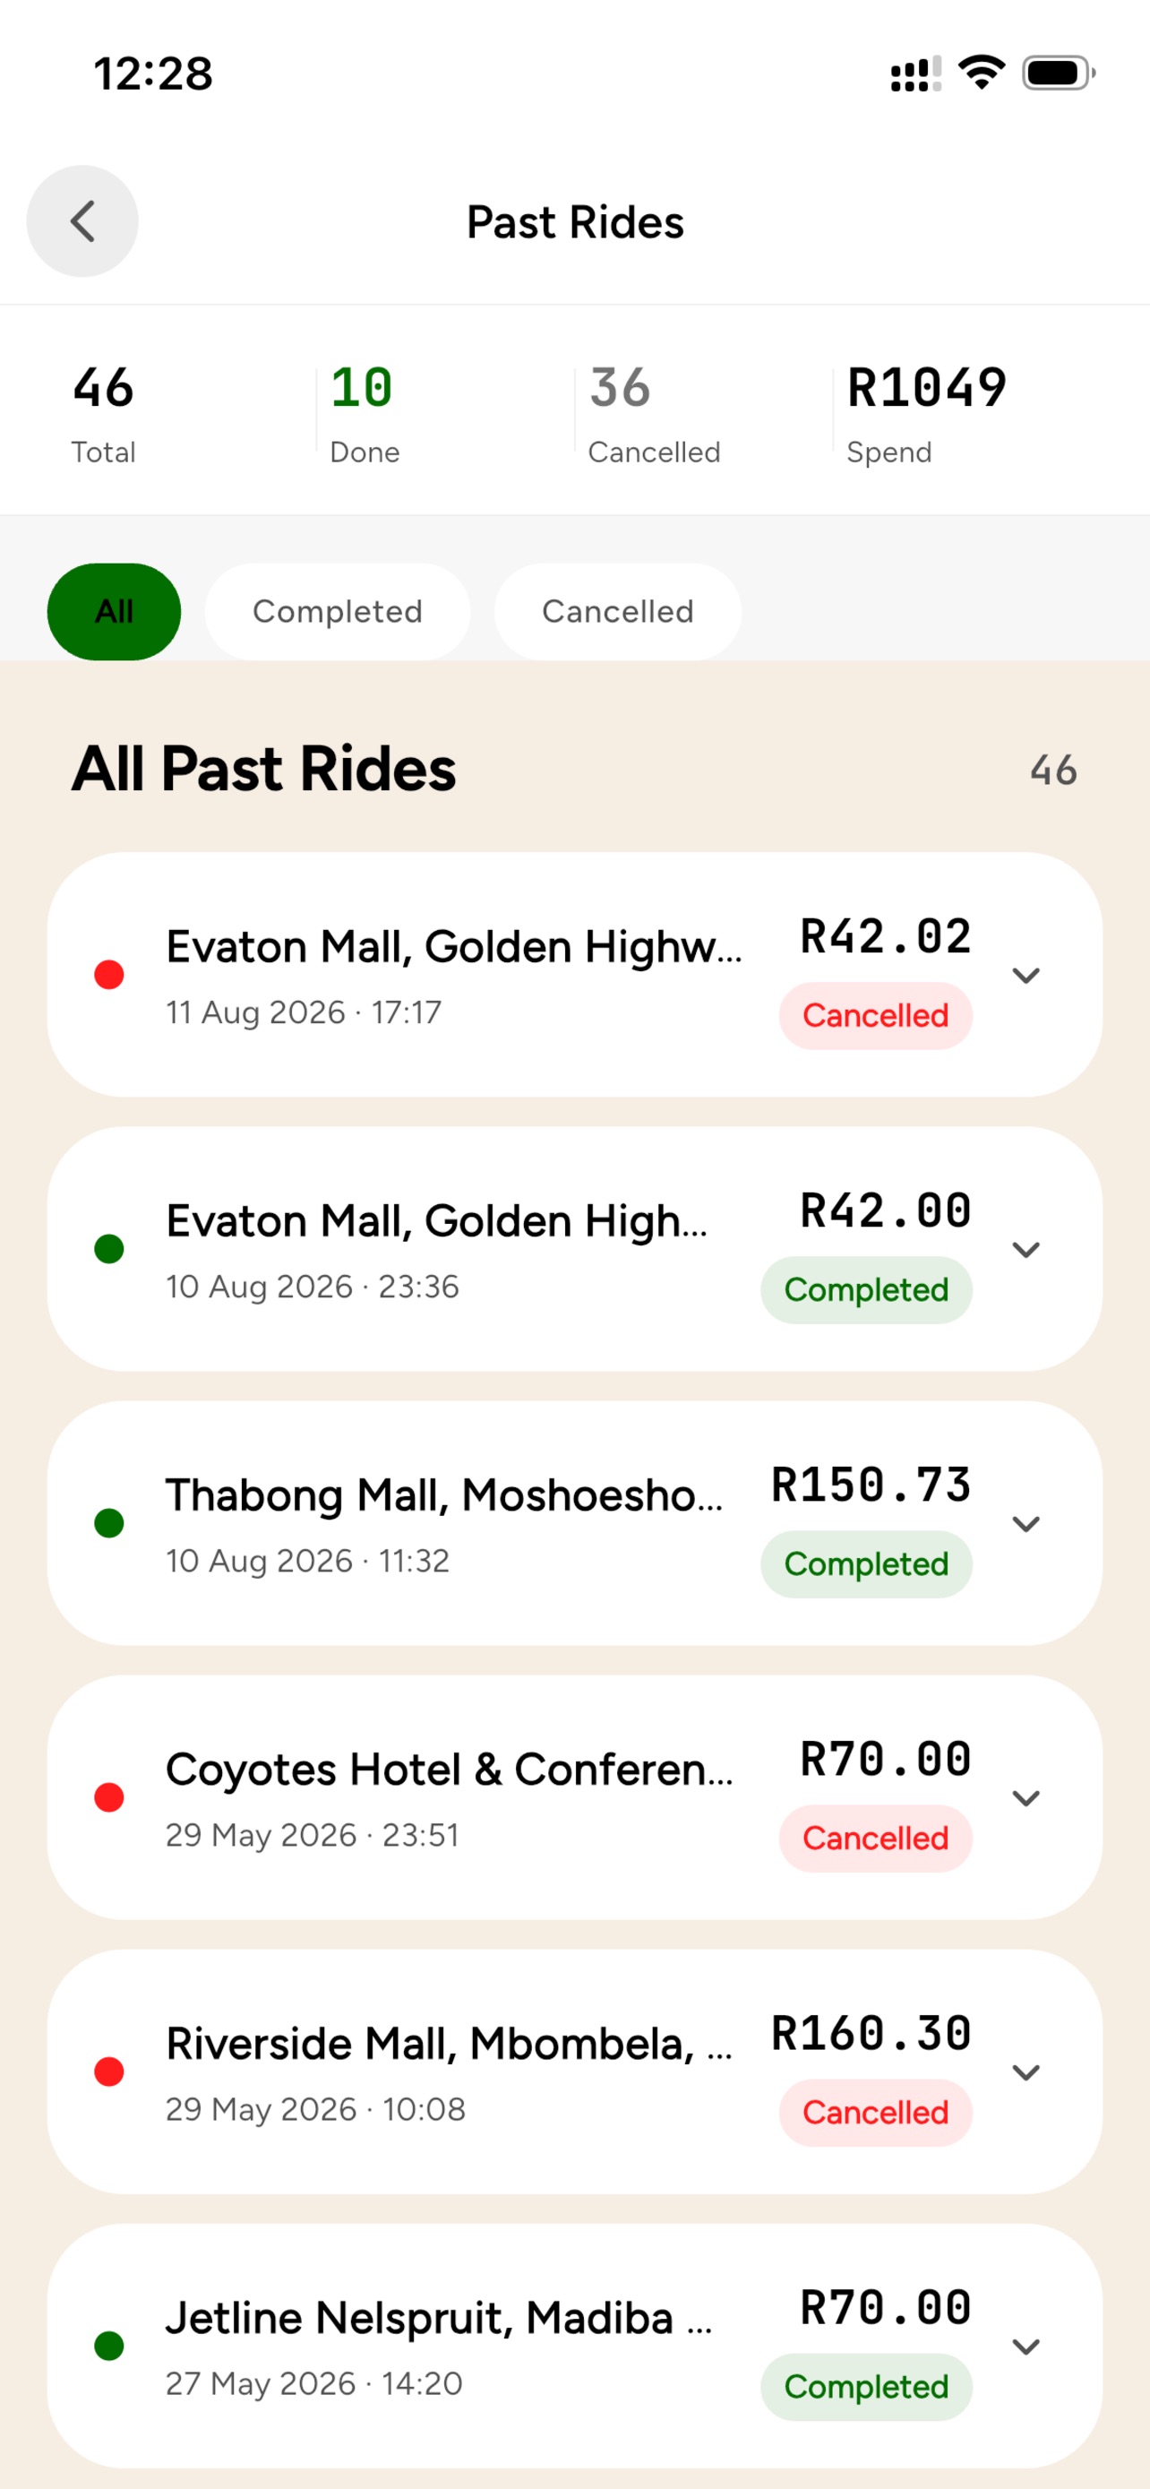Click green dot on Jetline Nelspruit ride

click(109, 2346)
